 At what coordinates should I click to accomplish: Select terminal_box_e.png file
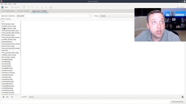pyautogui.click(x=8, y=46)
